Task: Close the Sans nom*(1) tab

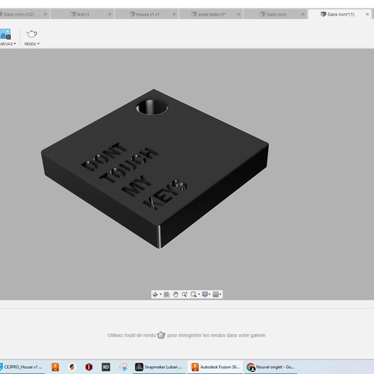Action: [x=367, y=14]
